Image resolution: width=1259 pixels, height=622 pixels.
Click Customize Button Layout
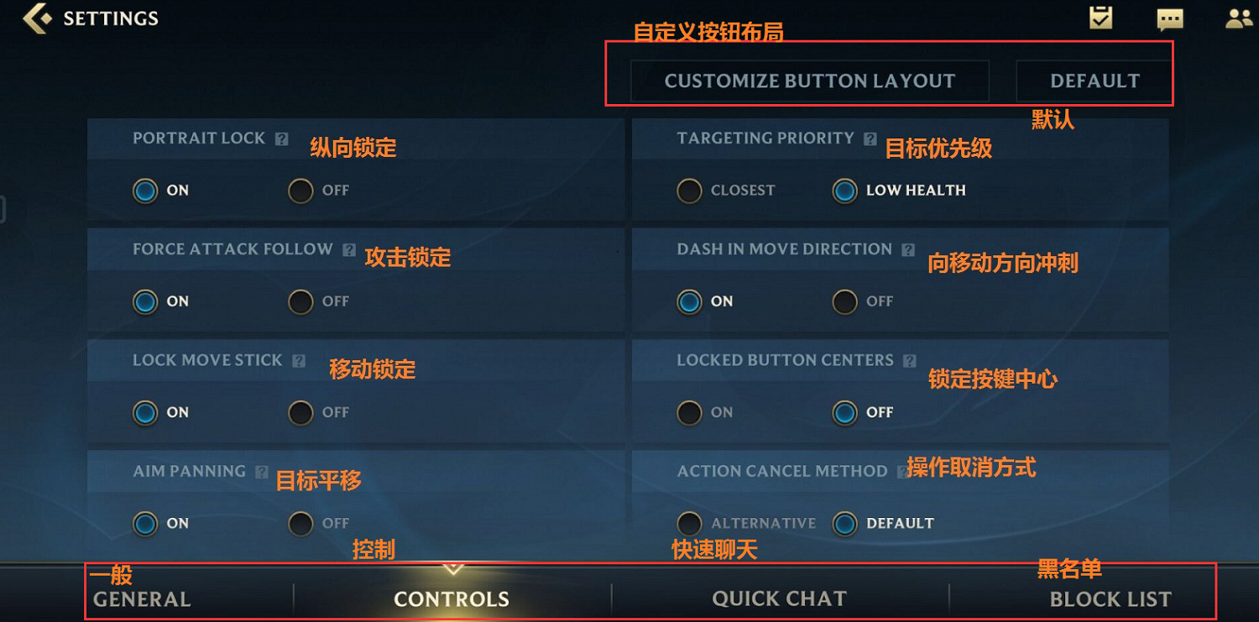pyautogui.click(x=810, y=81)
